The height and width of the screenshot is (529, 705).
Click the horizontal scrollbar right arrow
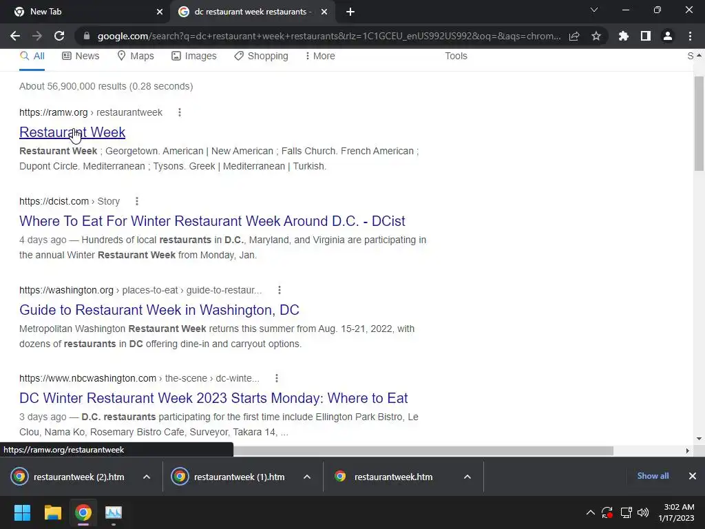pos(688,450)
